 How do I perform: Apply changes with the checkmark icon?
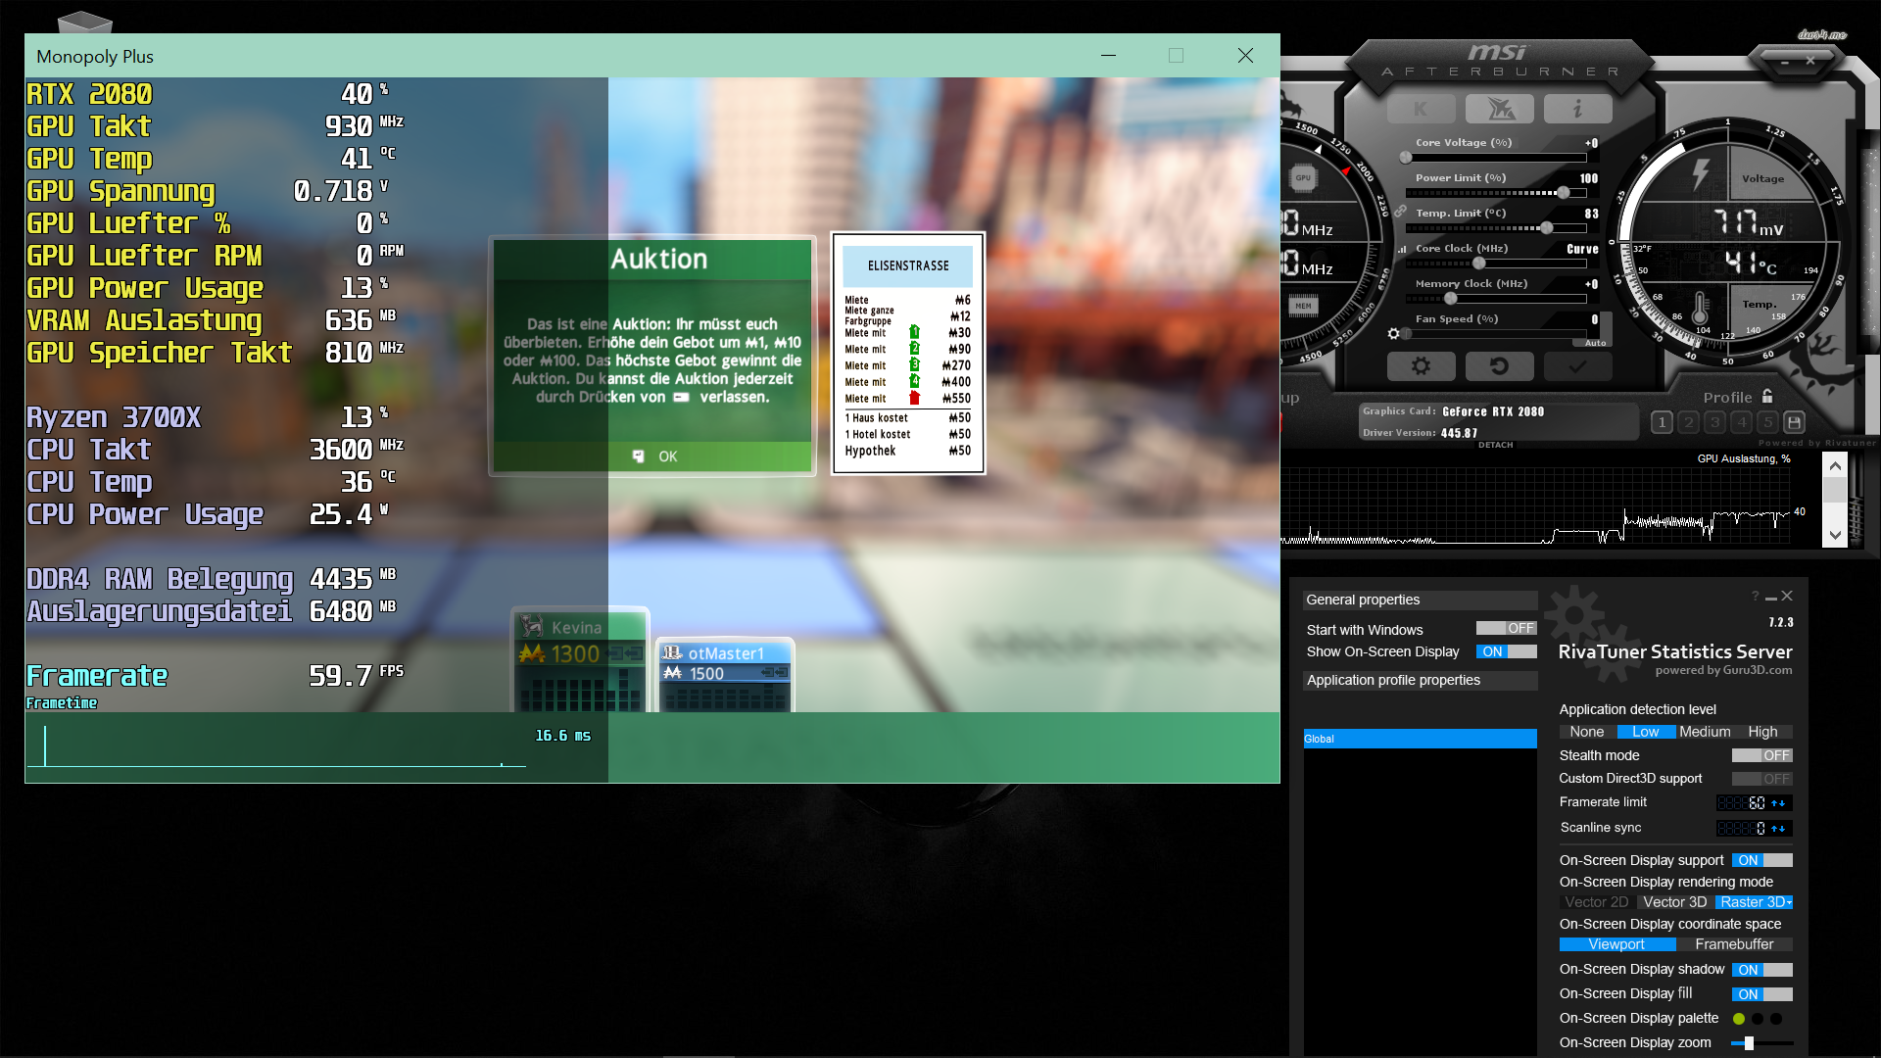(1577, 365)
